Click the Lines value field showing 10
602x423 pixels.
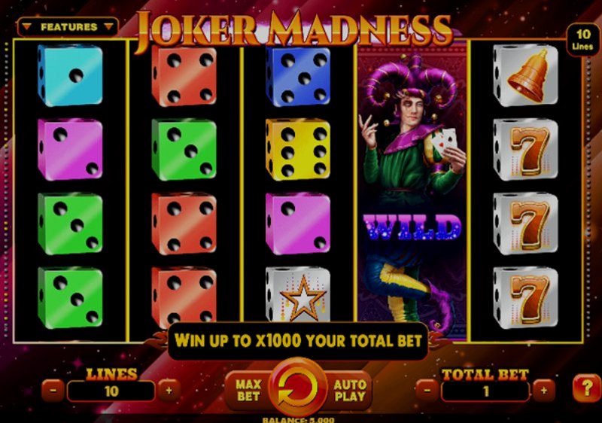(x=111, y=391)
